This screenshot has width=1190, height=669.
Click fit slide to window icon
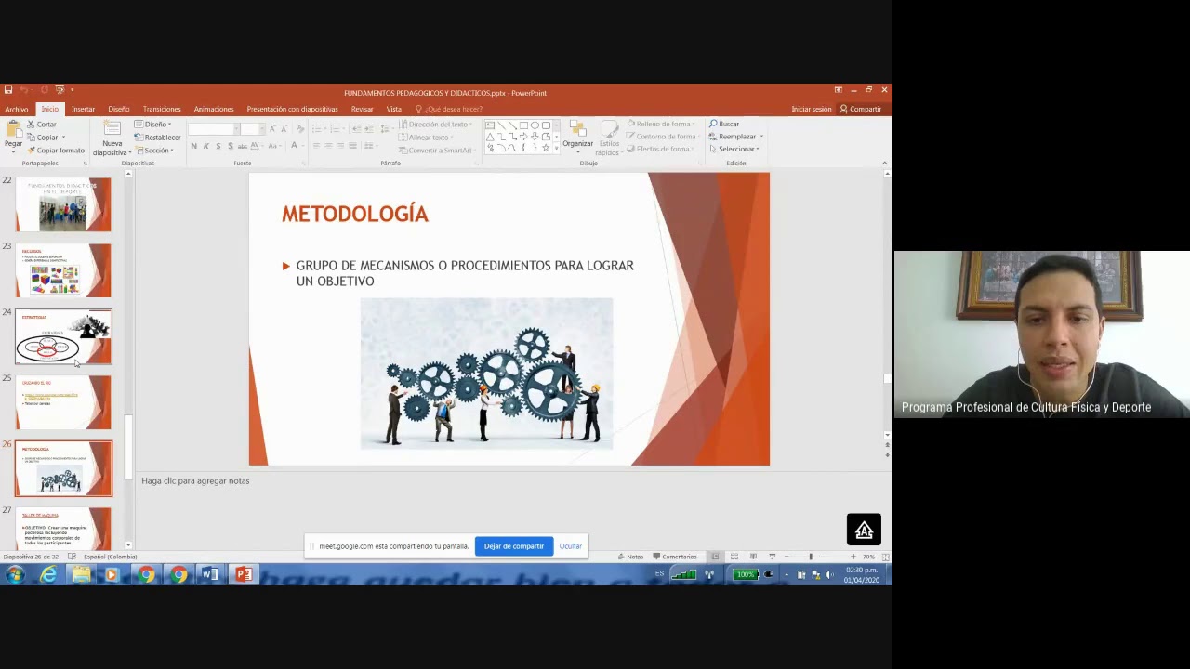[x=884, y=557]
